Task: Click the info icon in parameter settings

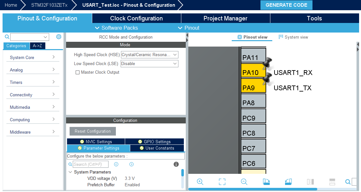Action: [176, 164]
